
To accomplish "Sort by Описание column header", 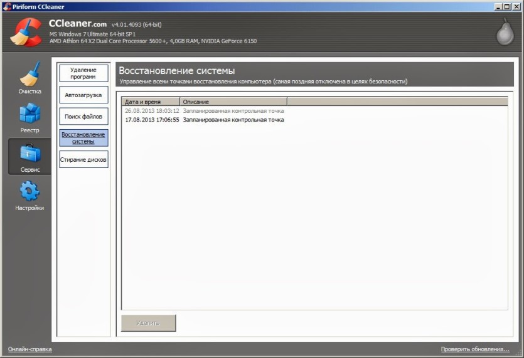I will [233, 102].
